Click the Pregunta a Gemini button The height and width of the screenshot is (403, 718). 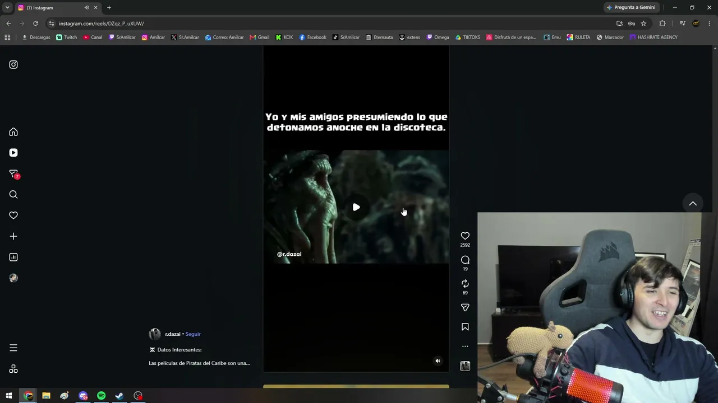point(631,8)
